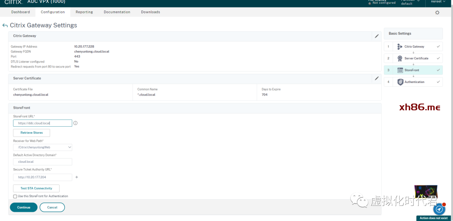Image resolution: width=453 pixels, height=221 pixels.
Task: Click the StoreFront step grid icon
Action: pos(400,70)
